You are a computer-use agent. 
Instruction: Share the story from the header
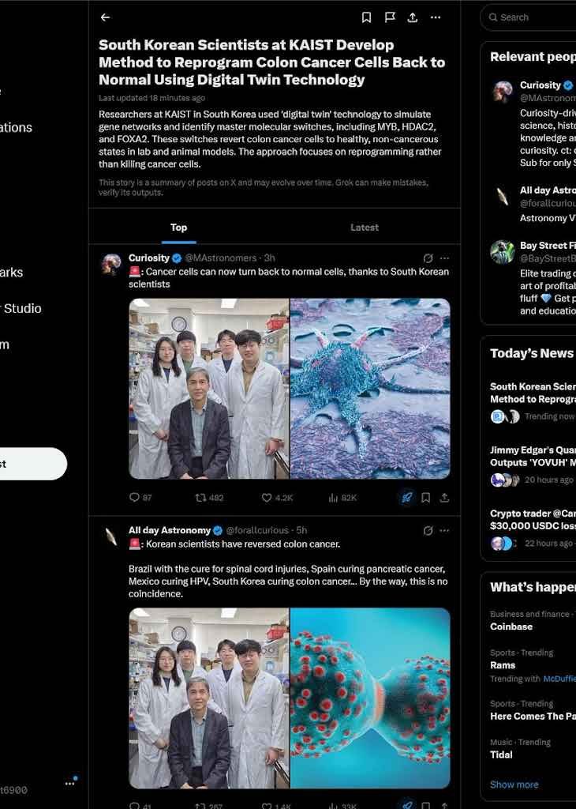click(x=413, y=17)
